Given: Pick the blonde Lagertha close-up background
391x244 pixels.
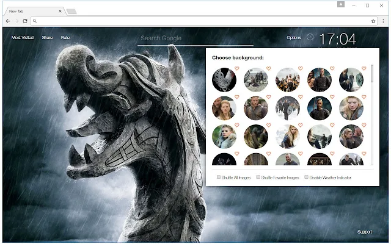Looking at the screenshot, I should point(351,109).
